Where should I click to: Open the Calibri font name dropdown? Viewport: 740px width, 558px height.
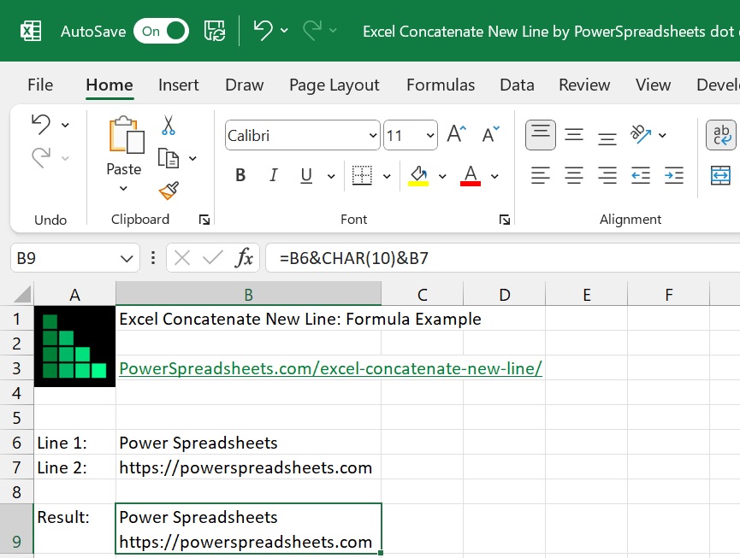[x=374, y=135]
